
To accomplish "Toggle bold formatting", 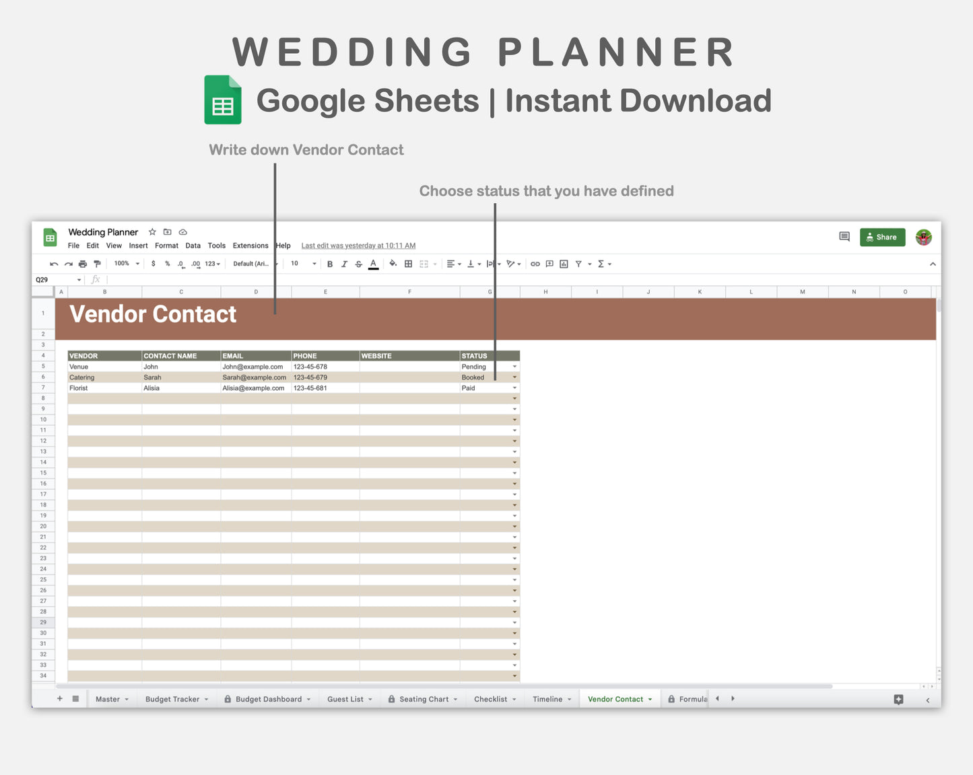I will [x=329, y=264].
